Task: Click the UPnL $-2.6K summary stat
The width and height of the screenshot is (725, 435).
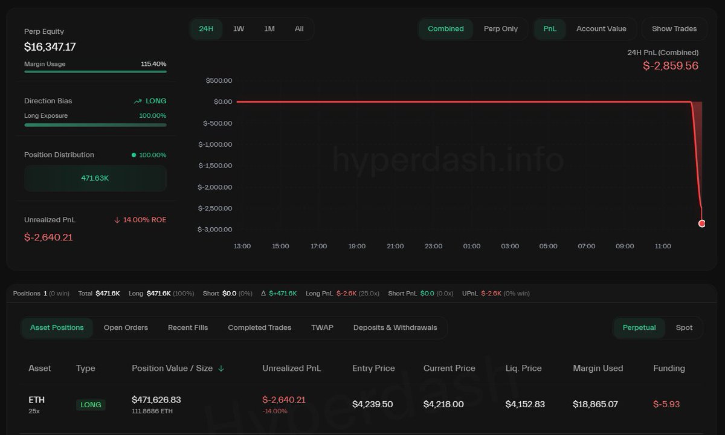Action: 495,294
